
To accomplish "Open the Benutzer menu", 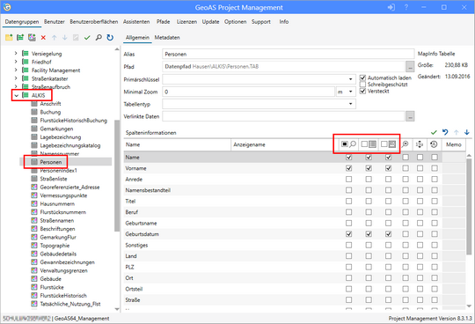I will 55,22.
